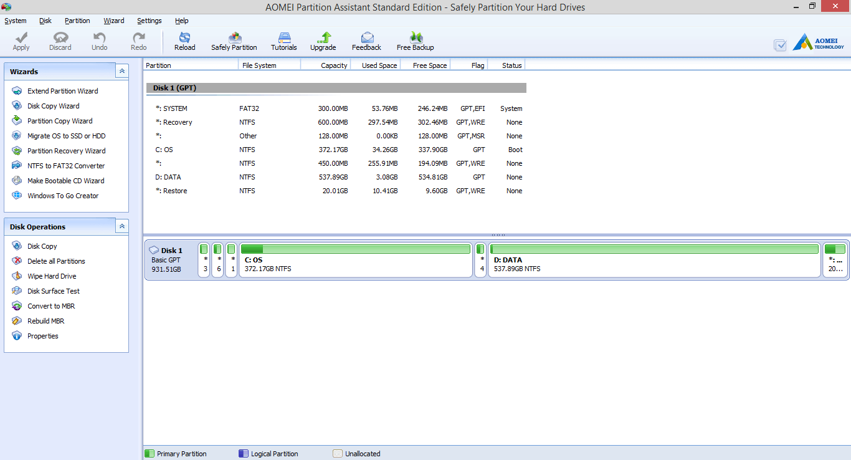This screenshot has height=460, width=851.
Task: Sort by Free Space column header
Action: click(425, 65)
